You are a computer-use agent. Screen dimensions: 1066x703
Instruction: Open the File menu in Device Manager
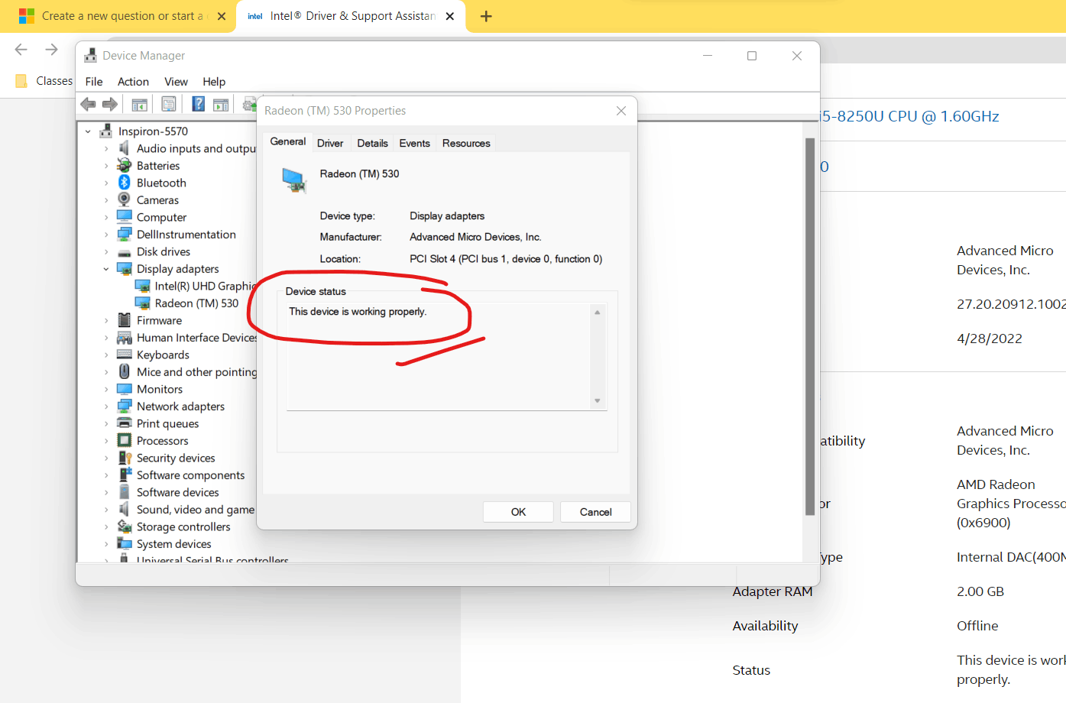tap(94, 82)
